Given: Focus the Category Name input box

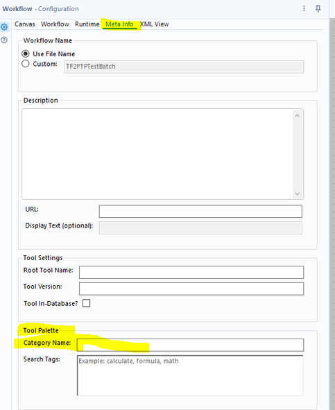Looking at the screenshot, I should [190, 345].
